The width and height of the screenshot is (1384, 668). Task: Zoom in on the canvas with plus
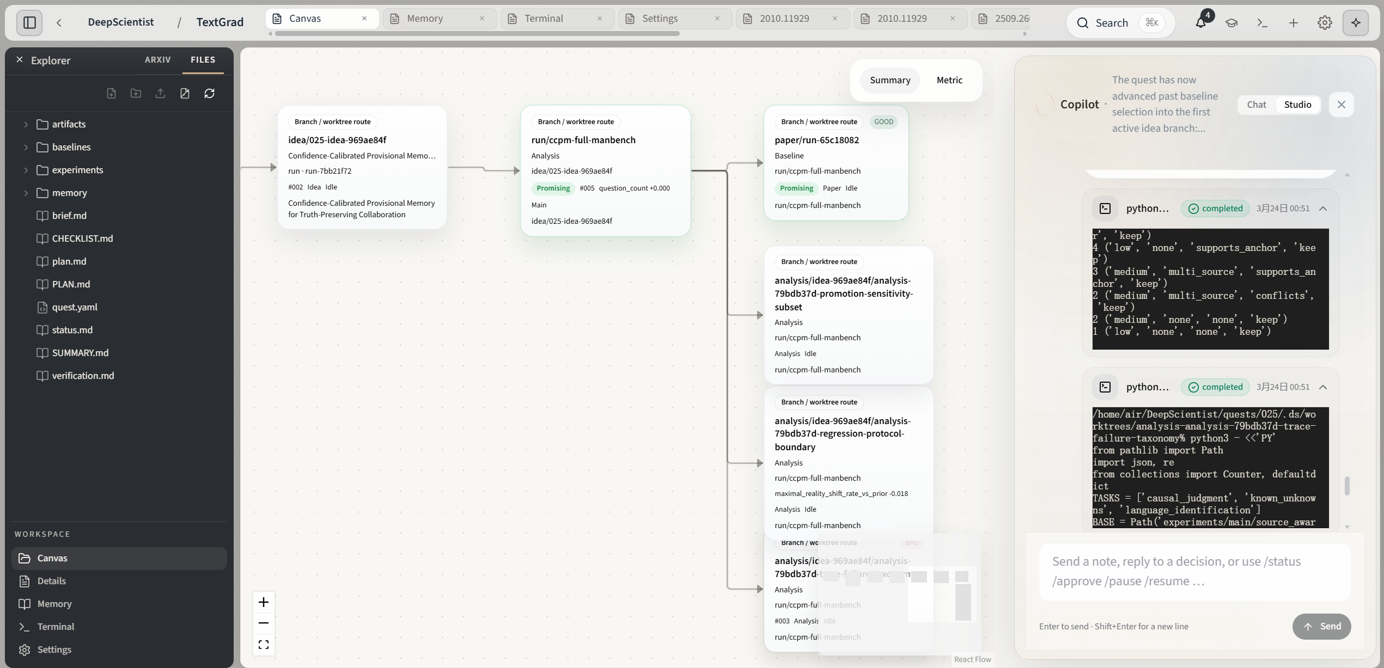[264, 602]
